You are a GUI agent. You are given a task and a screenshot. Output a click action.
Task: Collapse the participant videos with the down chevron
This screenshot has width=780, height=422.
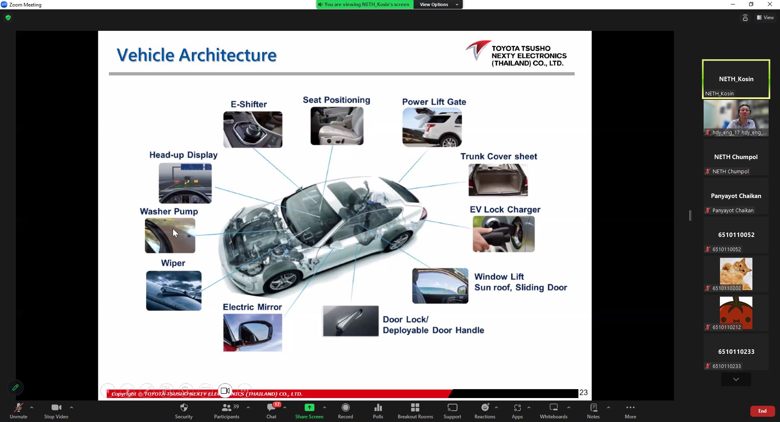pyautogui.click(x=735, y=379)
